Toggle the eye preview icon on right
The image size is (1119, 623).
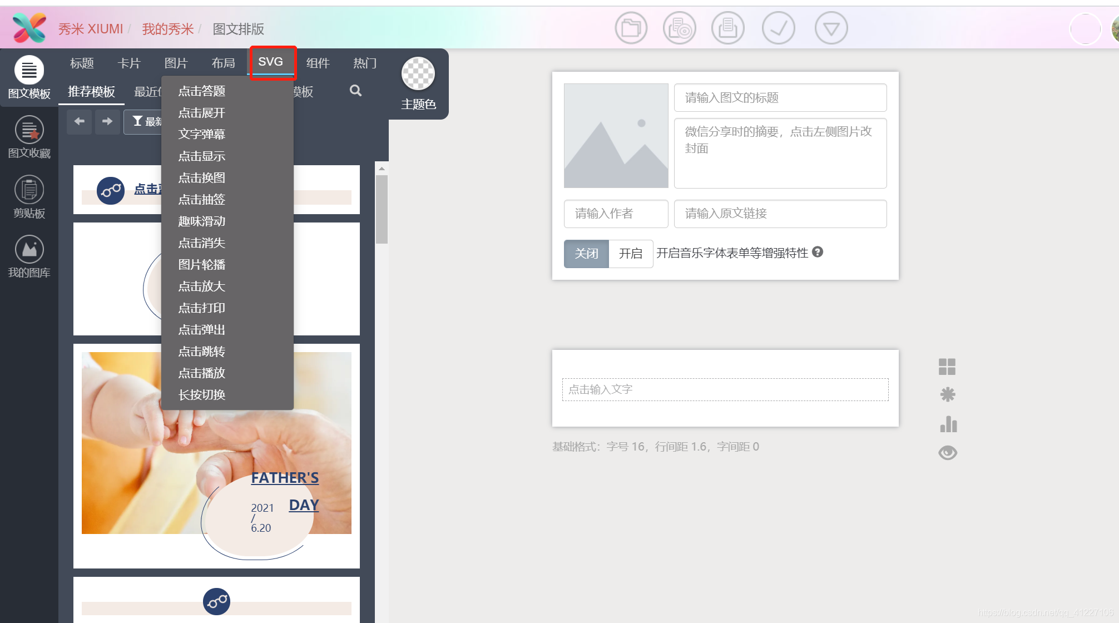948,453
